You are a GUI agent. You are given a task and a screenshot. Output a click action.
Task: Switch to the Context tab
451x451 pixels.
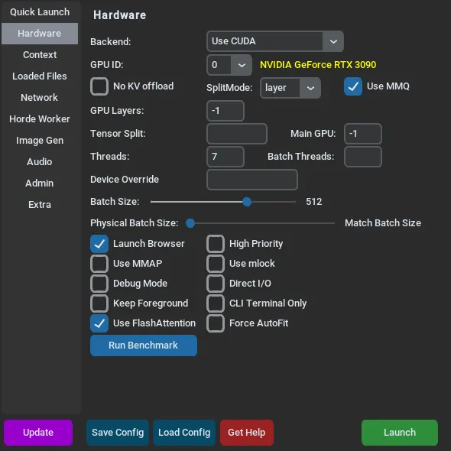40,54
